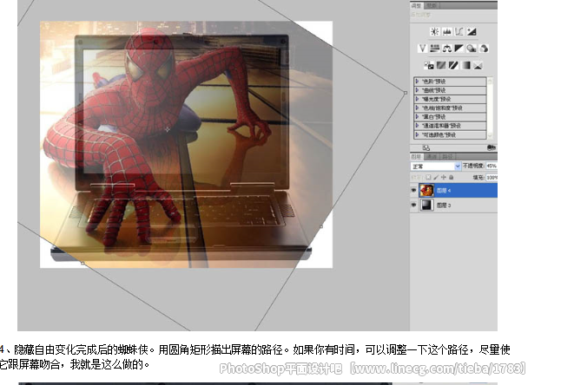The width and height of the screenshot is (574, 385).
Task: Add a Curves adjustment
Action: (459, 32)
